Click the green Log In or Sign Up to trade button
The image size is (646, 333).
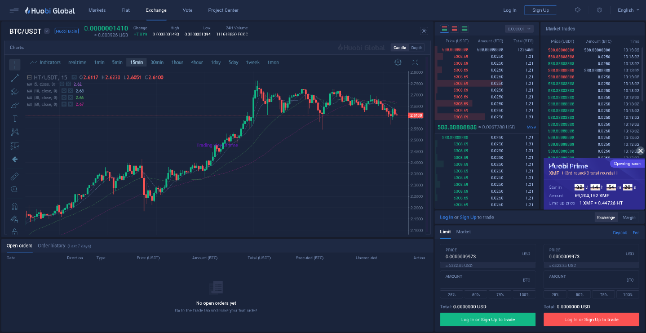click(x=488, y=319)
